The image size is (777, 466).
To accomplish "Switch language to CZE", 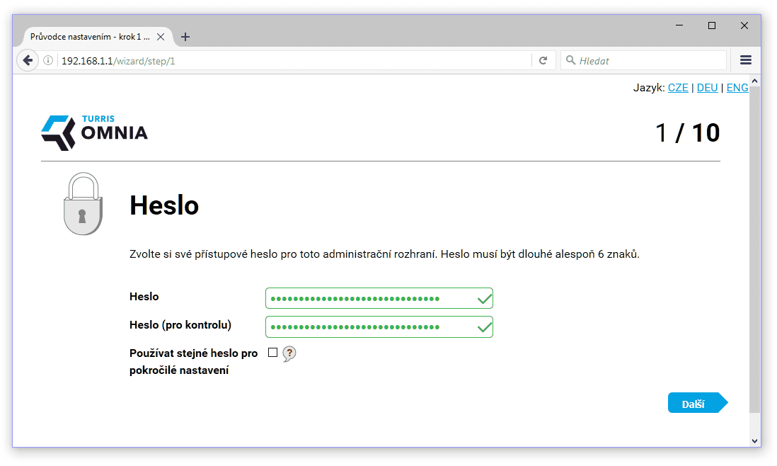I will pyautogui.click(x=678, y=88).
